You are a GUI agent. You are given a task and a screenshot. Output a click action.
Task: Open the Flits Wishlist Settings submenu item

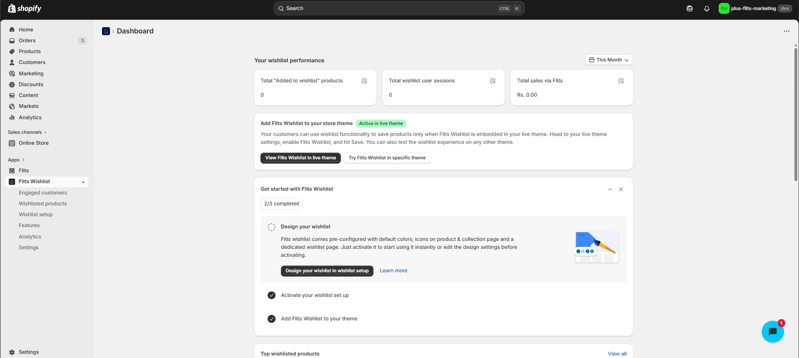tap(28, 248)
